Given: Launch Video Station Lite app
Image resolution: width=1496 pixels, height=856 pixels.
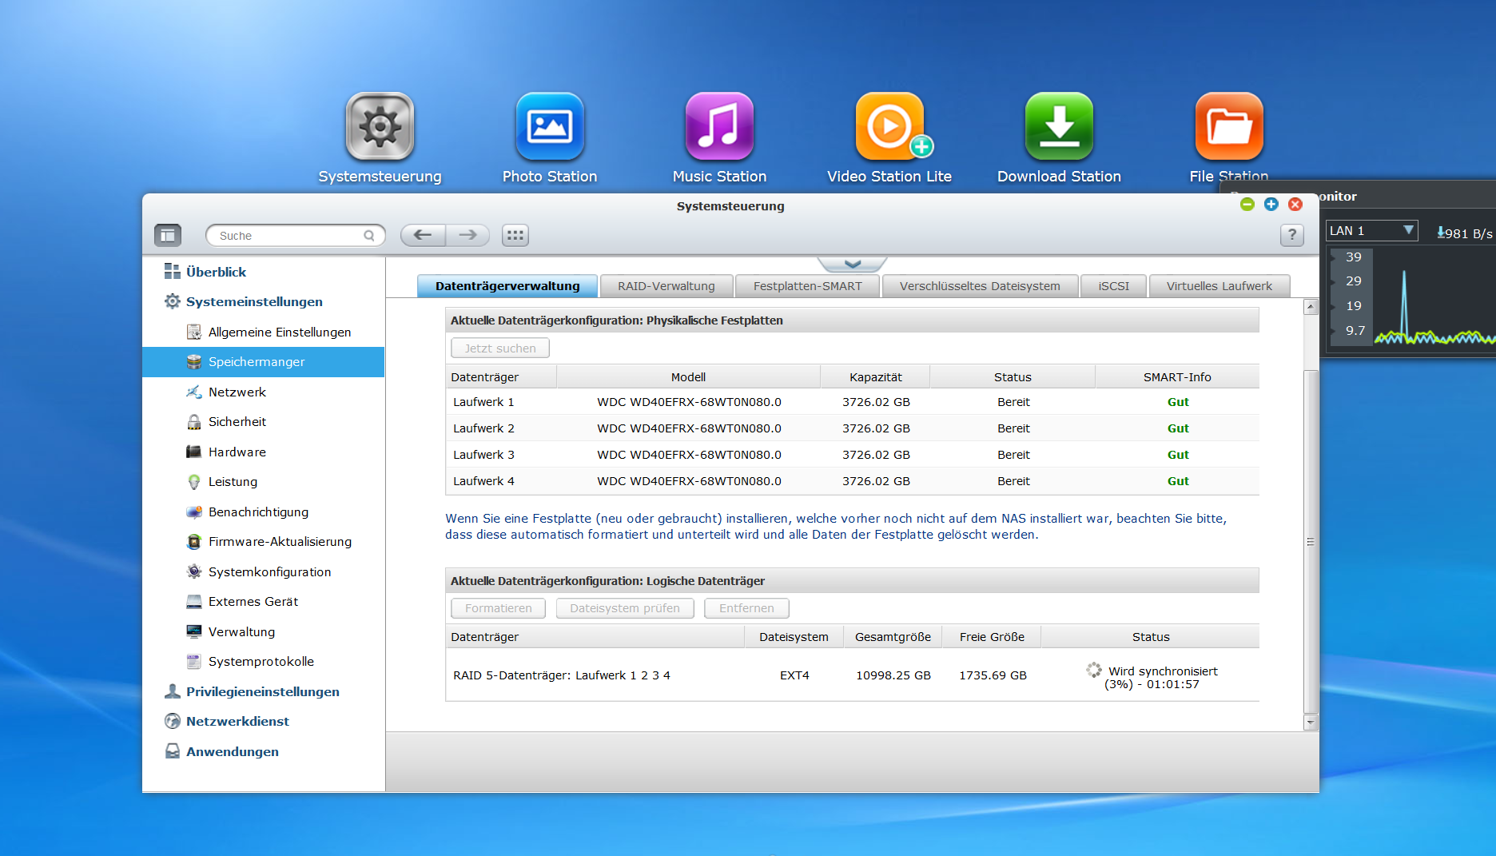Looking at the screenshot, I should [889, 126].
